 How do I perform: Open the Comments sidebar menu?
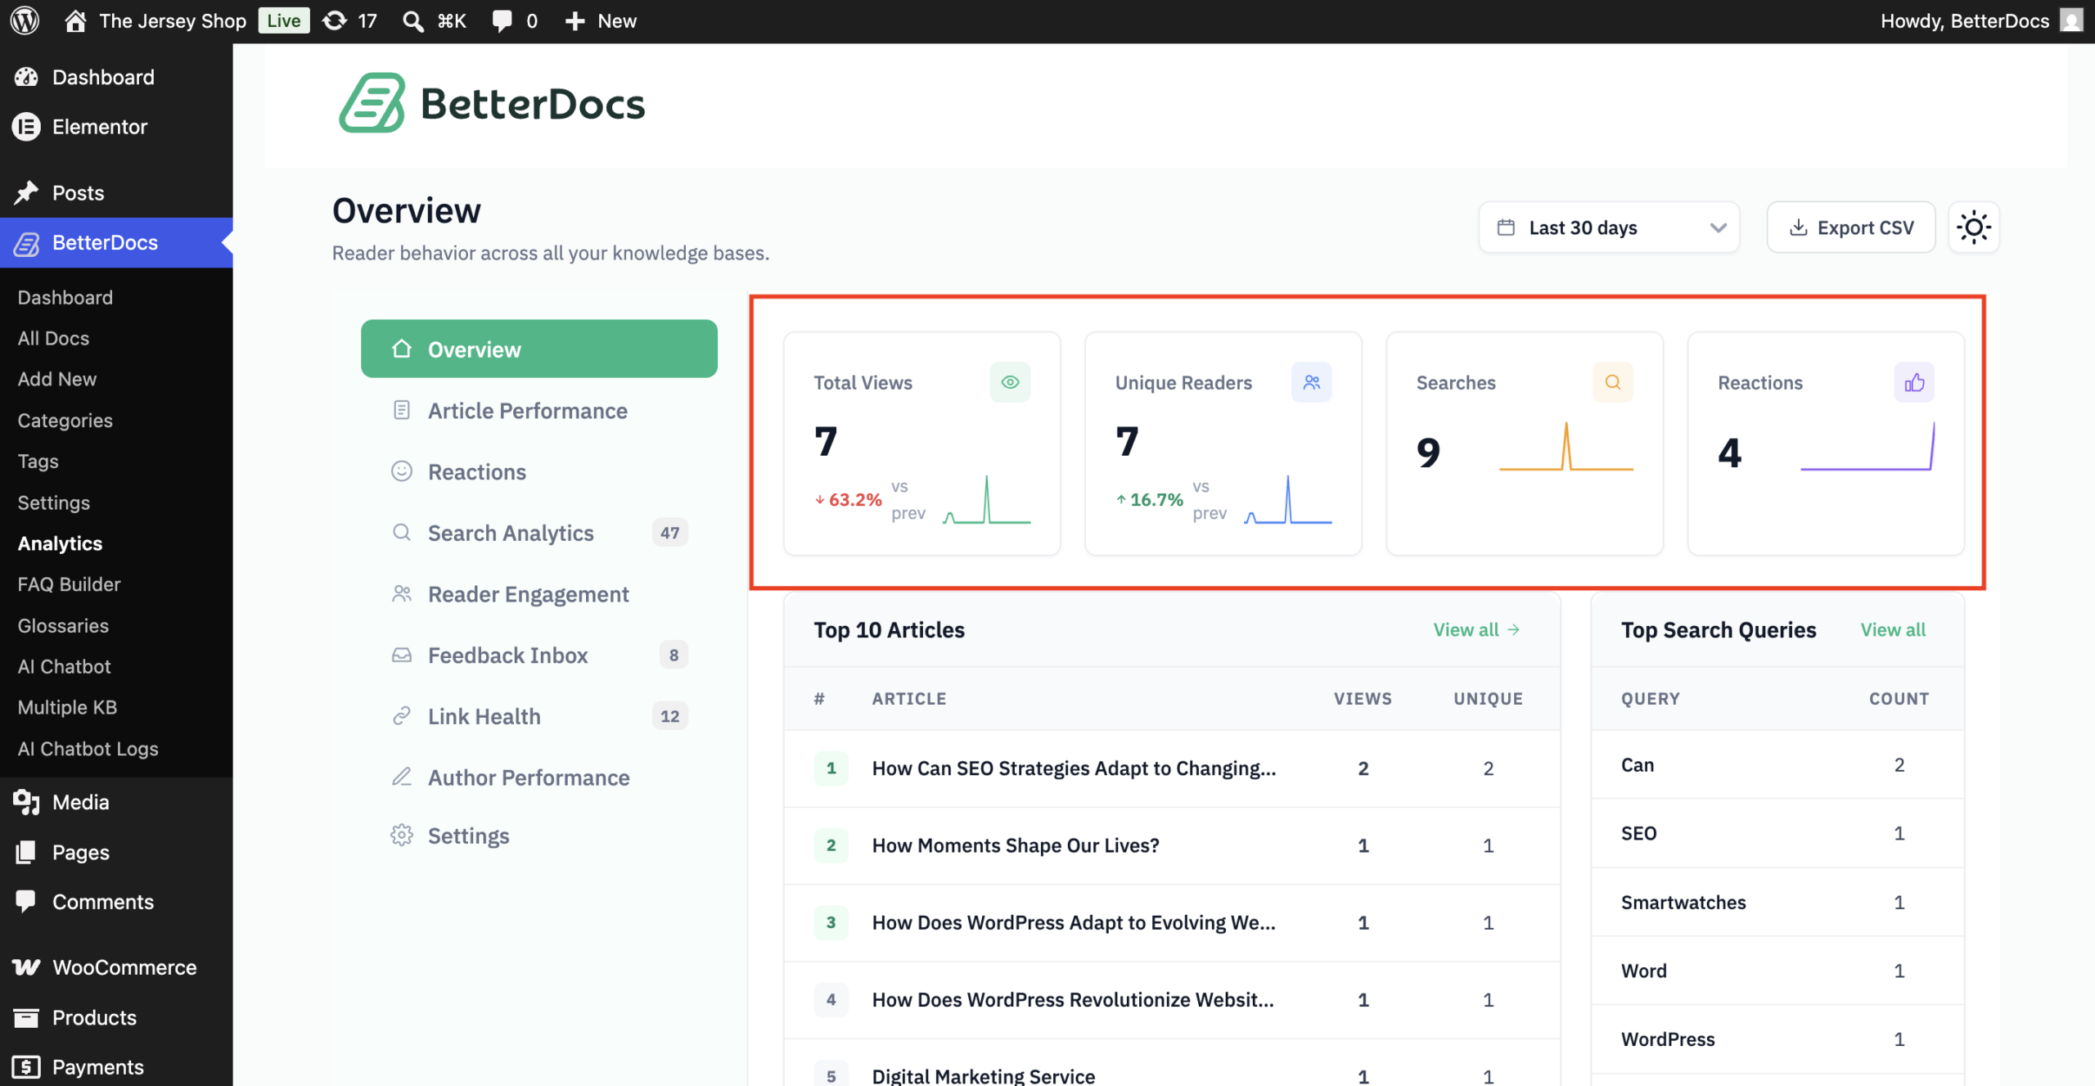point(116,902)
